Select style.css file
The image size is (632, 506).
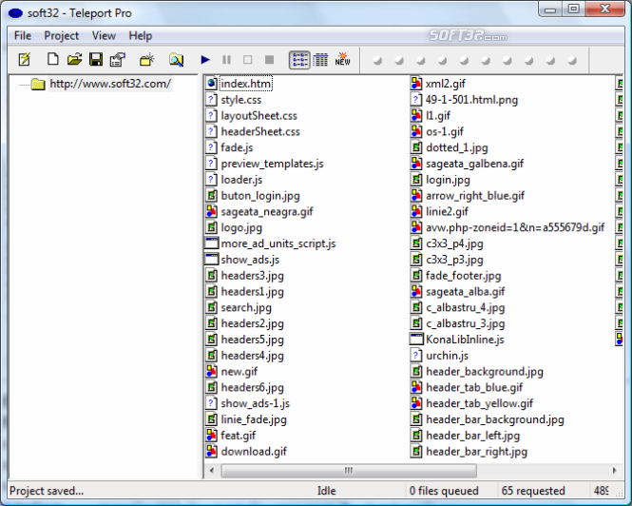coord(241,100)
